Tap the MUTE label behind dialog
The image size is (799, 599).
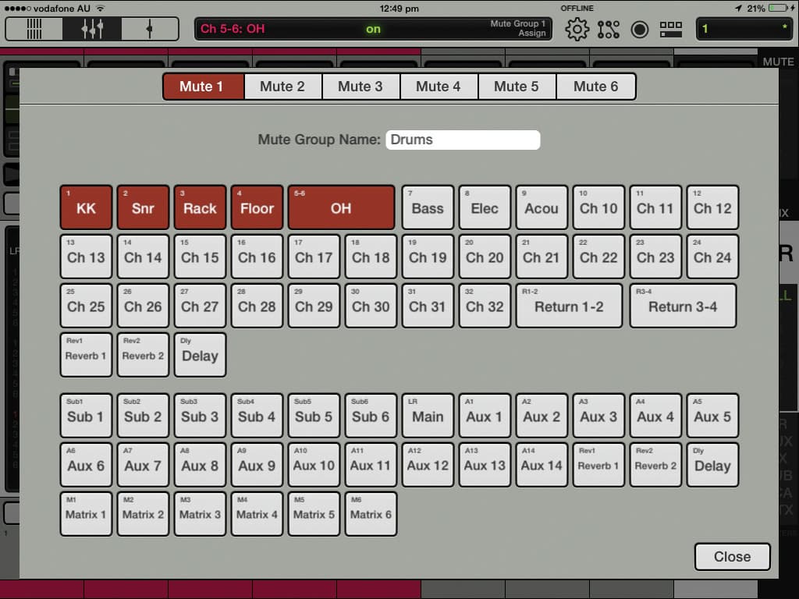point(778,62)
